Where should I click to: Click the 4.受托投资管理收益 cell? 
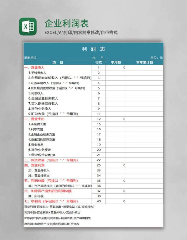coord(58,88)
